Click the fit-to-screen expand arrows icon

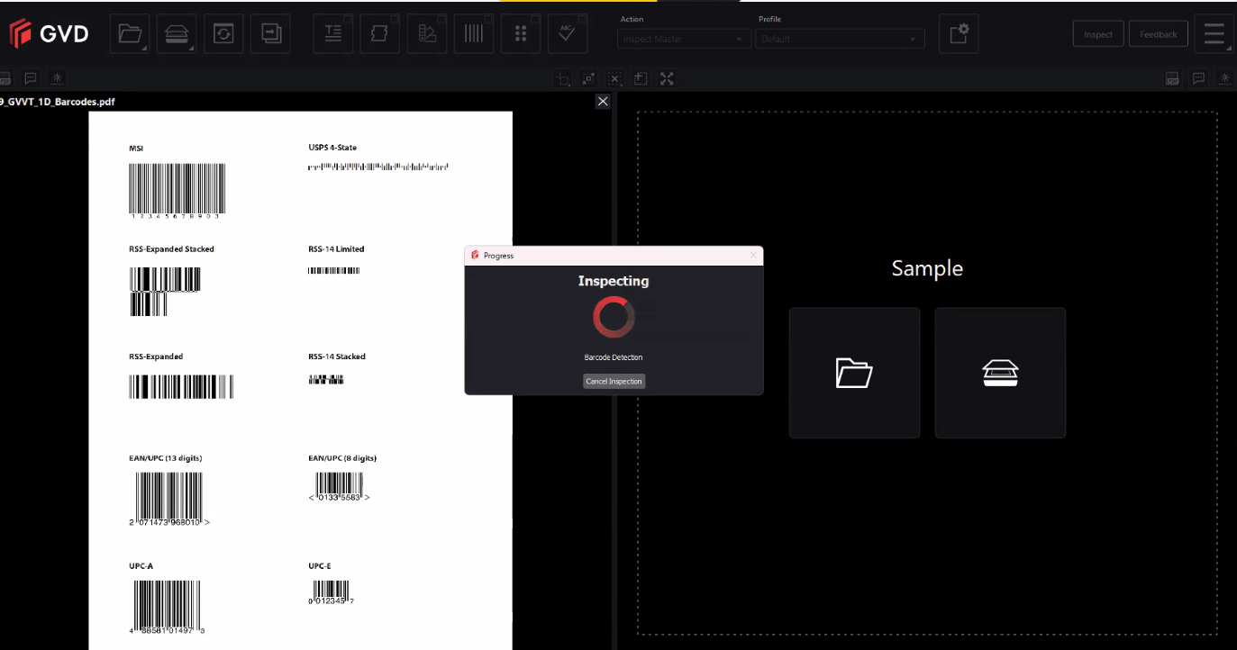click(667, 79)
